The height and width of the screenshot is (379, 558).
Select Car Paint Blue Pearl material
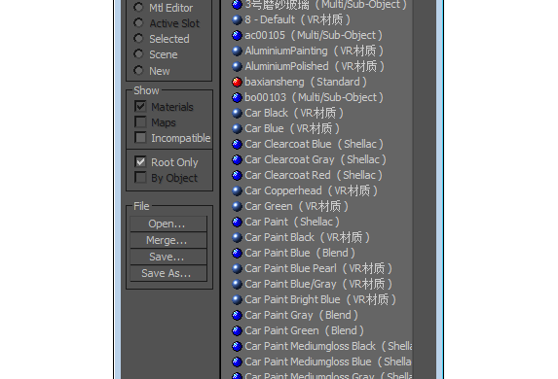pyautogui.click(x=312, y=268)
